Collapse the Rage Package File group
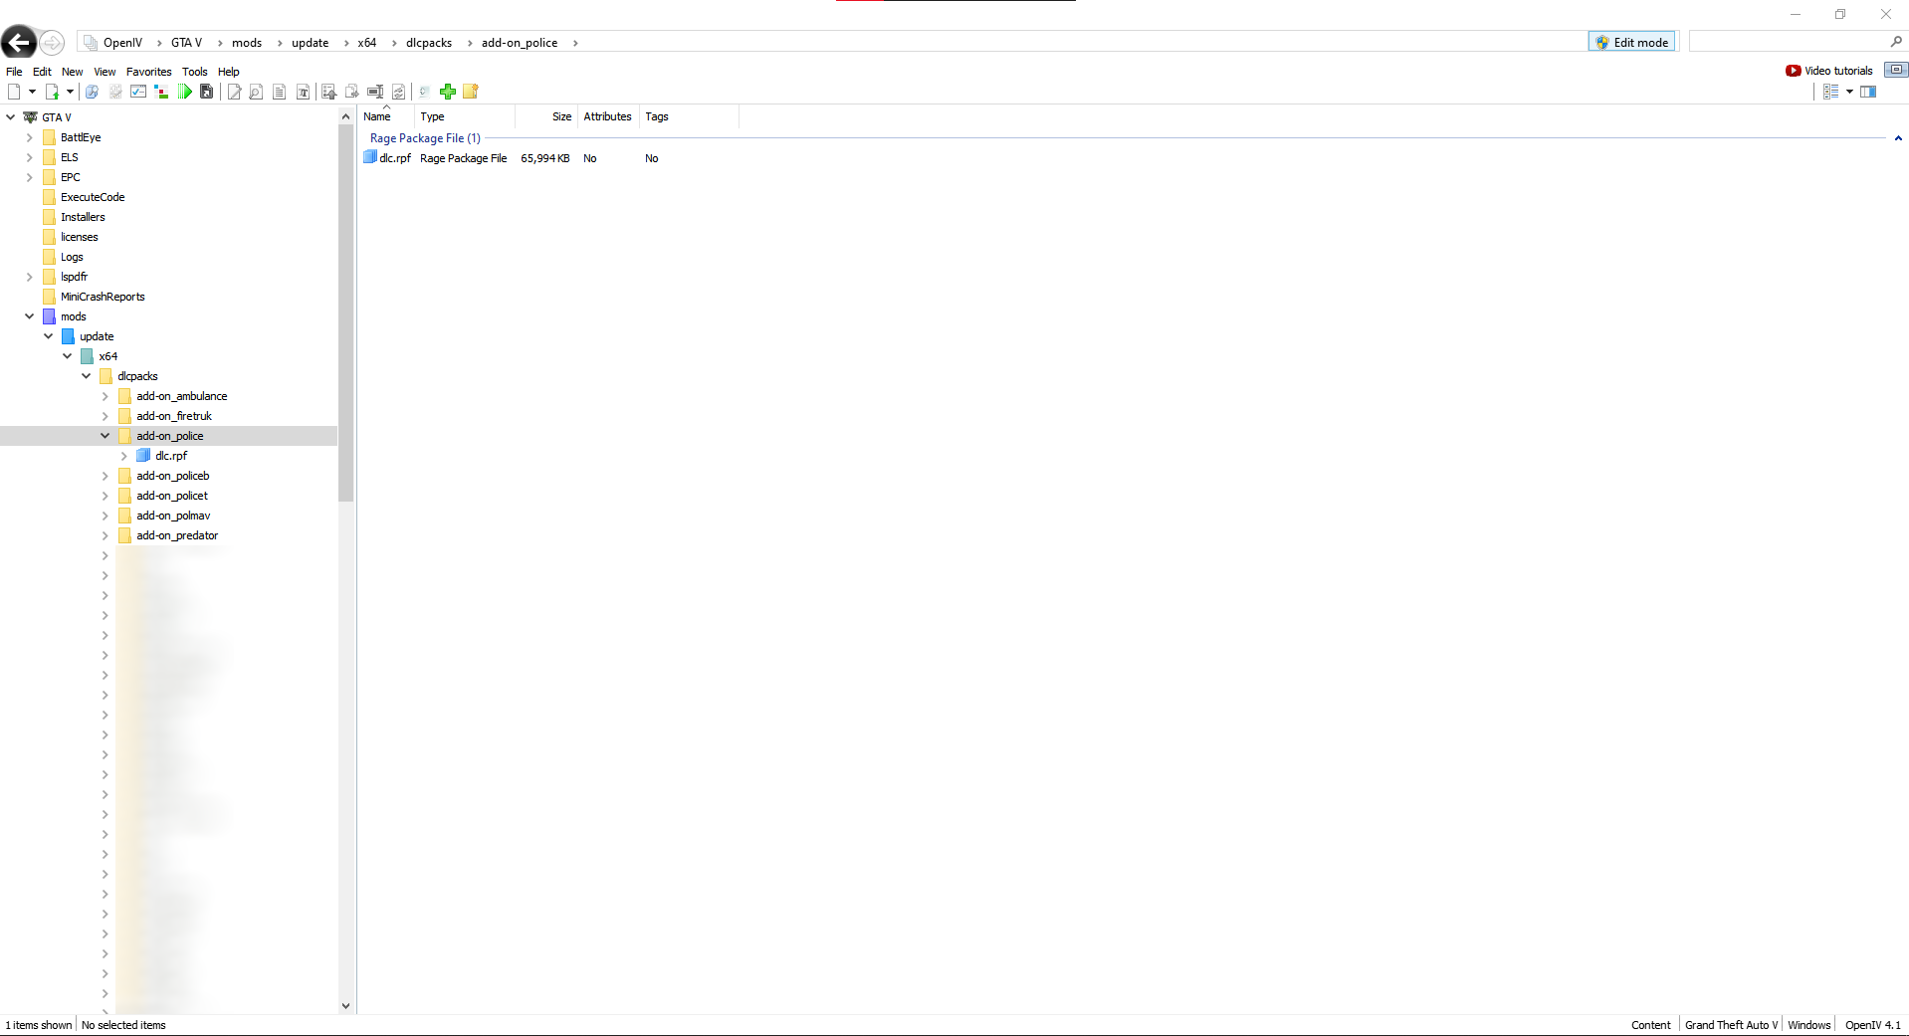 pyautogui.click(x=1897, y=138)
